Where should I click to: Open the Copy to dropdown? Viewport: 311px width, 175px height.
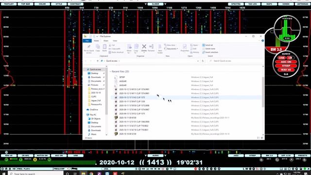[136, 49]
